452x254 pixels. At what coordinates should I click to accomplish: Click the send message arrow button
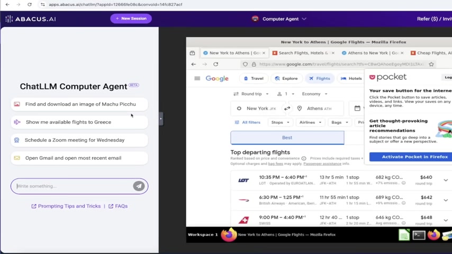click(139, 186)
